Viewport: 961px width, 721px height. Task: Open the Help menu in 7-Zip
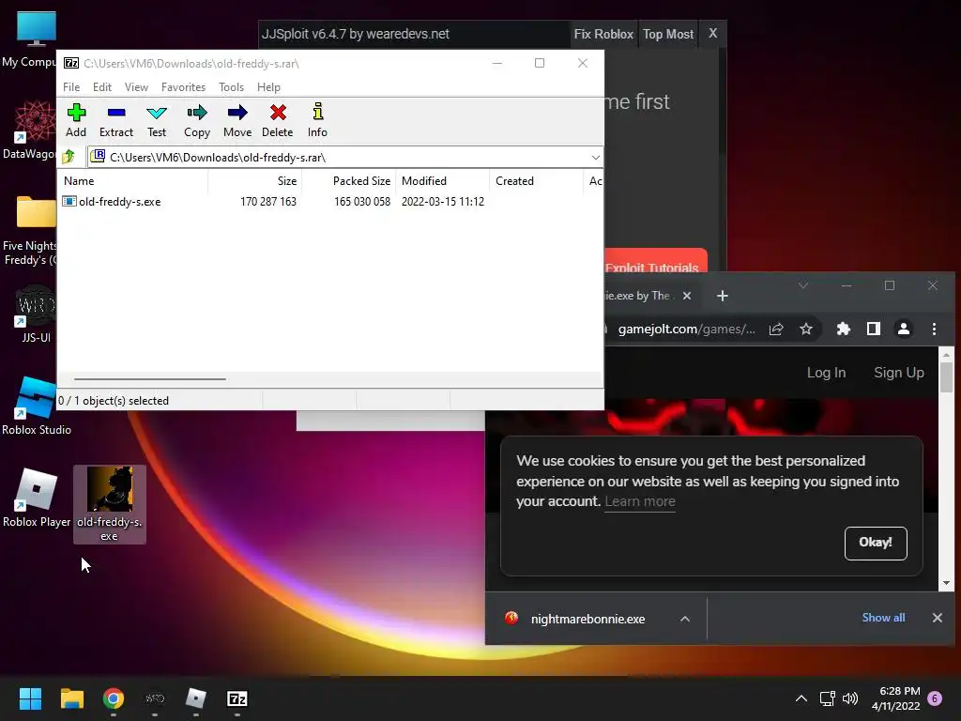pos(268,87)
